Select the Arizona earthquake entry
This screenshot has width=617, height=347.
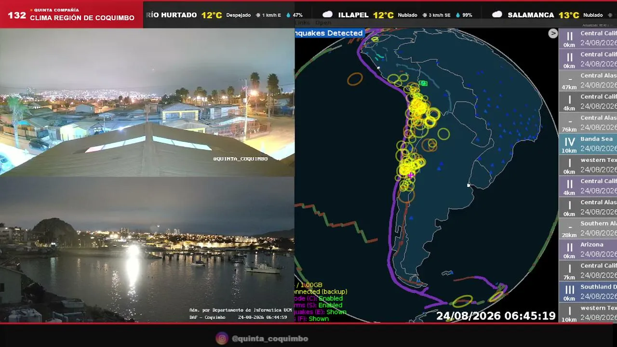pos(588,250)
